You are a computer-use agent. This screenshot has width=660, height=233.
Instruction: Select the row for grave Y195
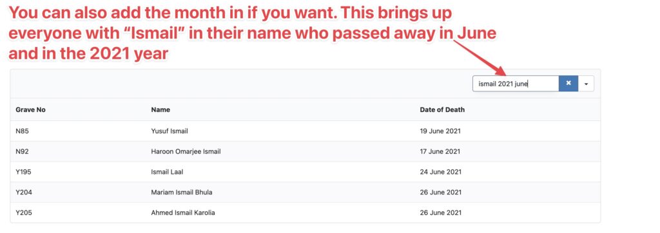click(x=305, y=172)
